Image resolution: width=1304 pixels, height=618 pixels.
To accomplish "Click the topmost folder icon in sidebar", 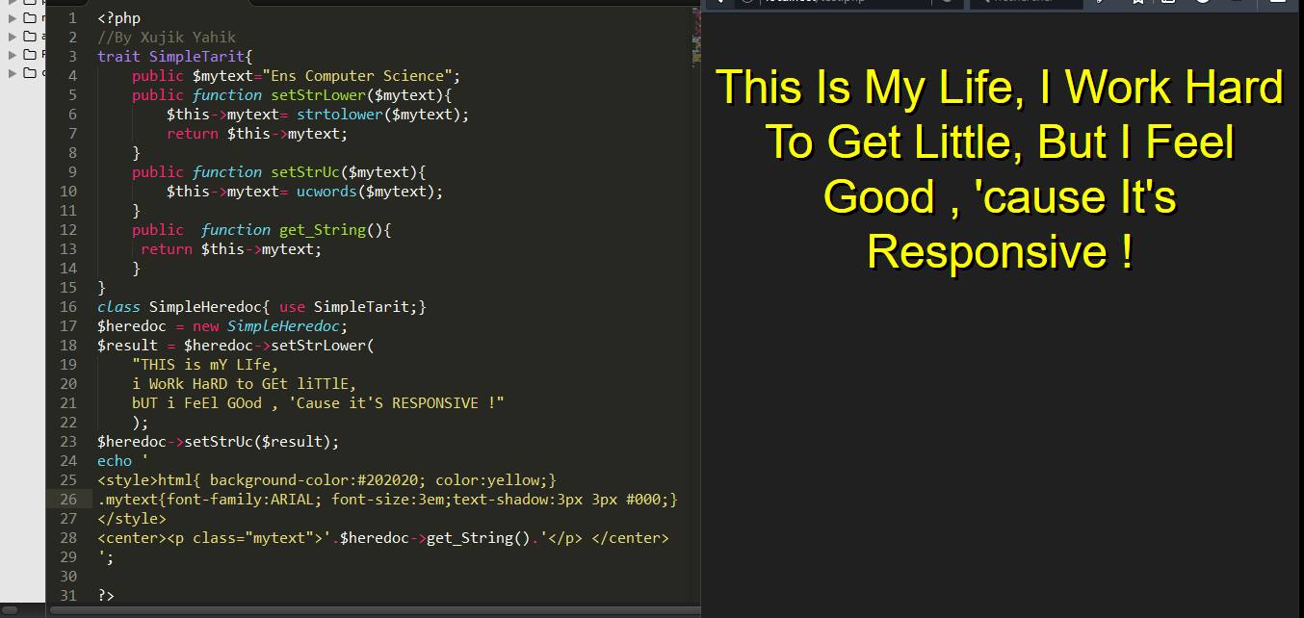I will [x=29, y=3].
